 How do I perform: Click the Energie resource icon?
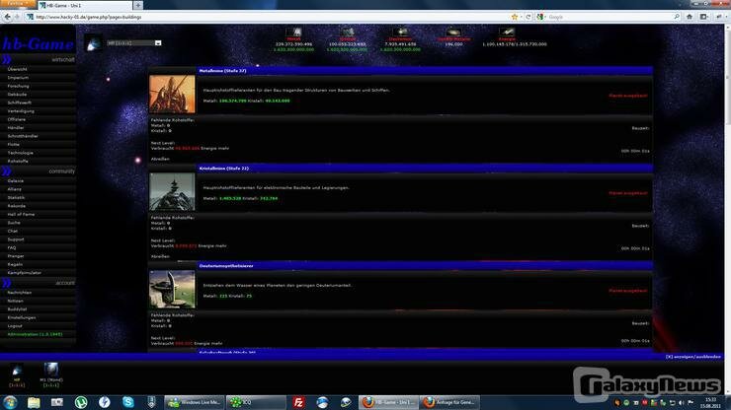coord(507,33)
